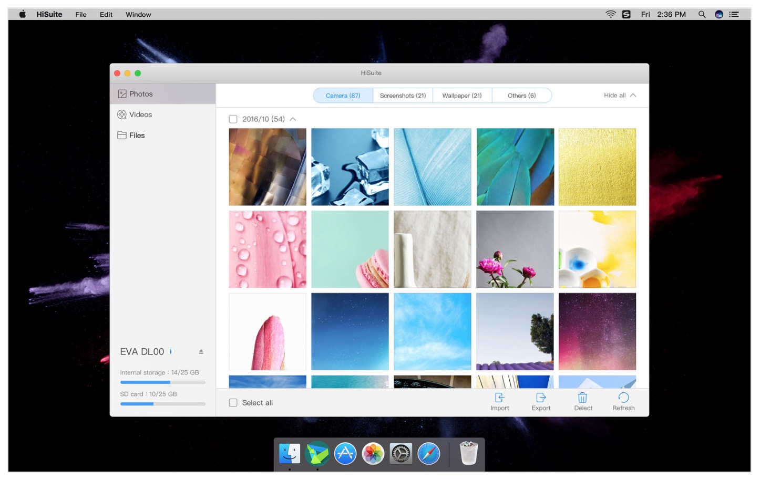The width and height of the screenshot is (760, 480).
Task: Select the pink tulip bud photo
Action: [x=268, y=331]
